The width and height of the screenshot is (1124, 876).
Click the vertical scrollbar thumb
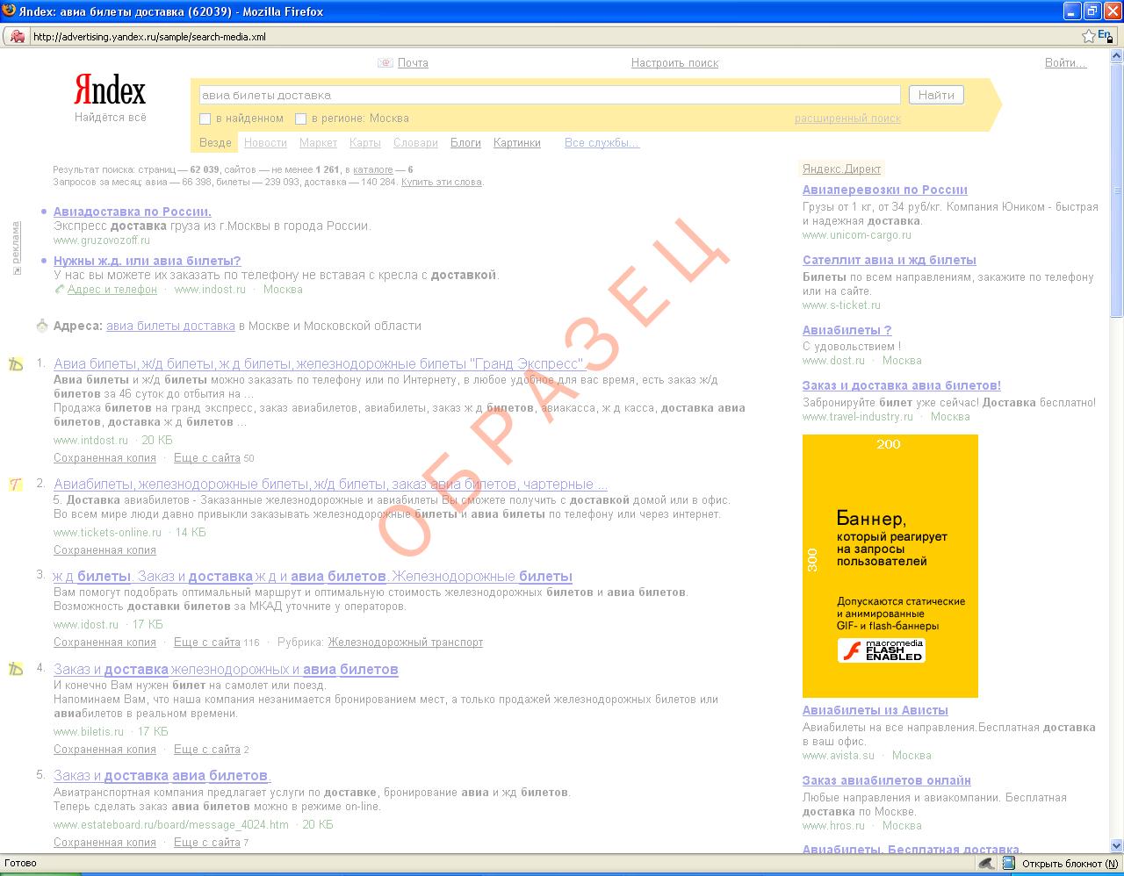pyautogui.click(x=1117, y=189)
